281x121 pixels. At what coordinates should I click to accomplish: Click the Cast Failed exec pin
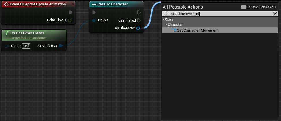139,20
